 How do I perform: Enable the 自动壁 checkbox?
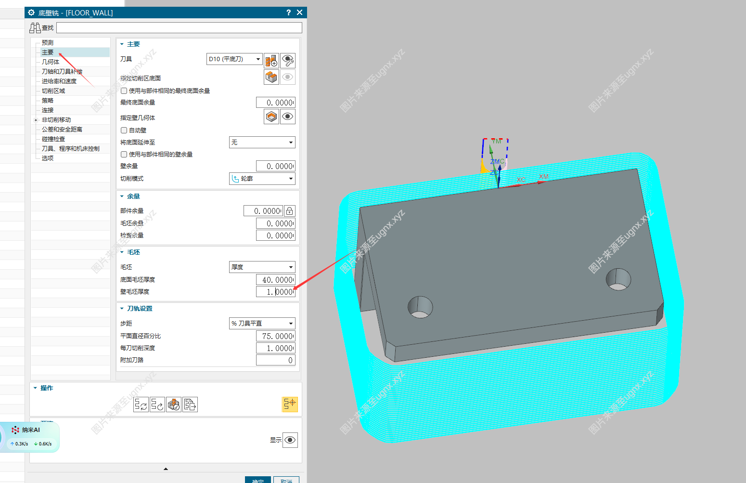(124, 130)
